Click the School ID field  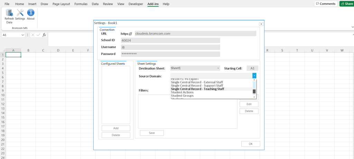(170, 40)
